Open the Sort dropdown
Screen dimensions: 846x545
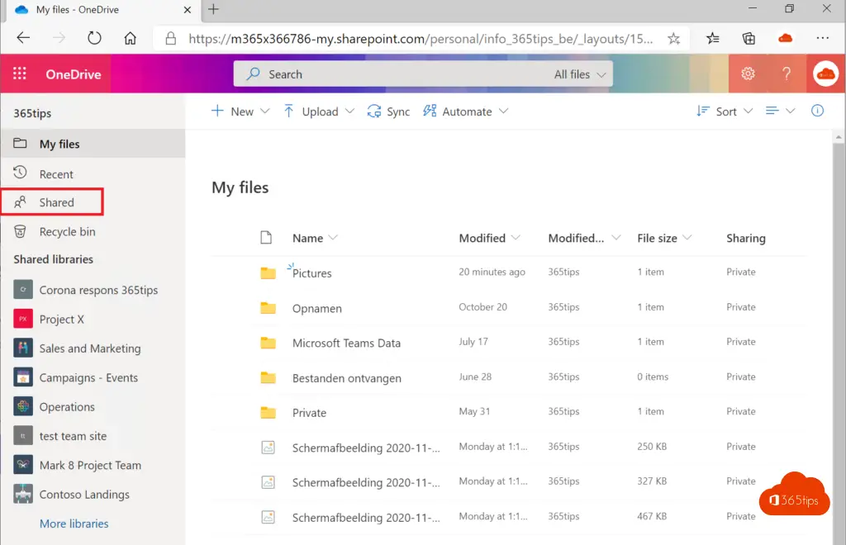(725, 111)
